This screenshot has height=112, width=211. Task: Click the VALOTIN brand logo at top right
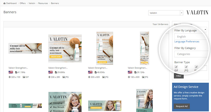coord(197,13)
